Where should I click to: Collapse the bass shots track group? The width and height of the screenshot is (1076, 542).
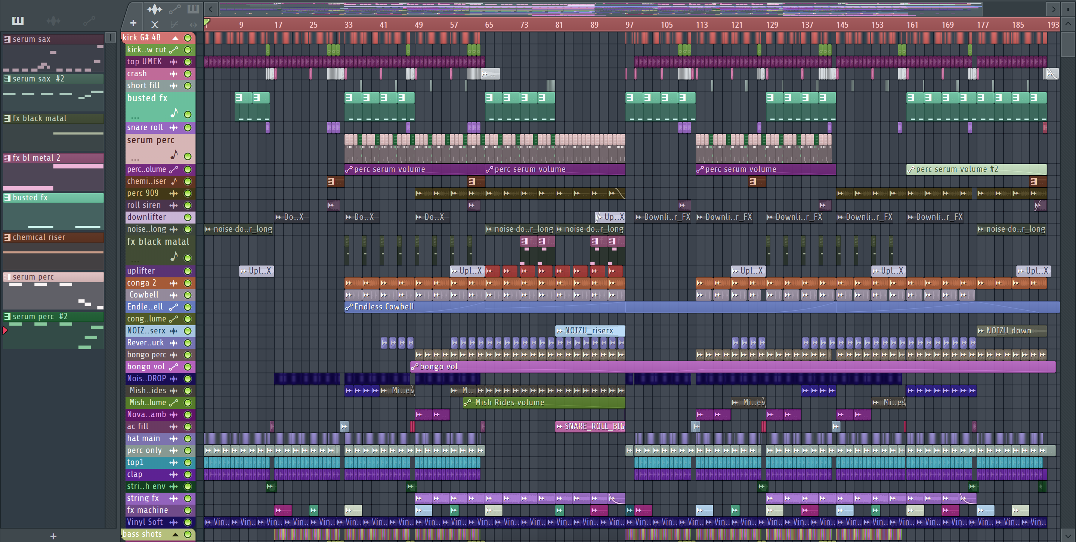click(x=176, y=534)
